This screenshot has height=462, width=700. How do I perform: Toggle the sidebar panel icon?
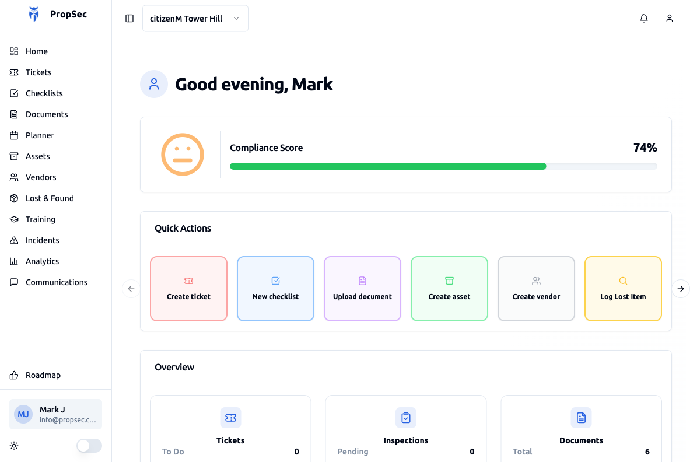(129, 19)
